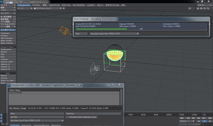Open the テクスチャソリッド shading dropdown

coord(48,8)
